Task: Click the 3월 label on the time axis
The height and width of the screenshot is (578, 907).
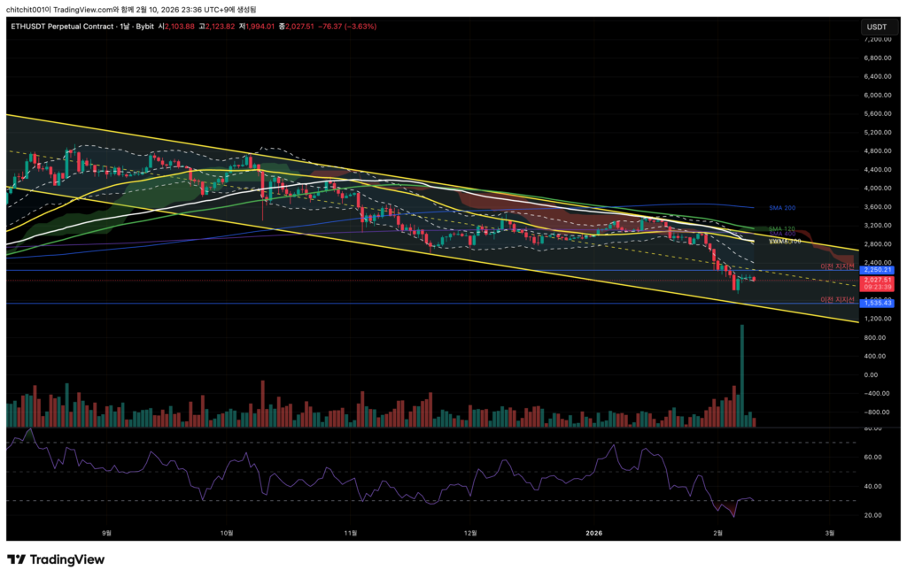Action: 829,533
